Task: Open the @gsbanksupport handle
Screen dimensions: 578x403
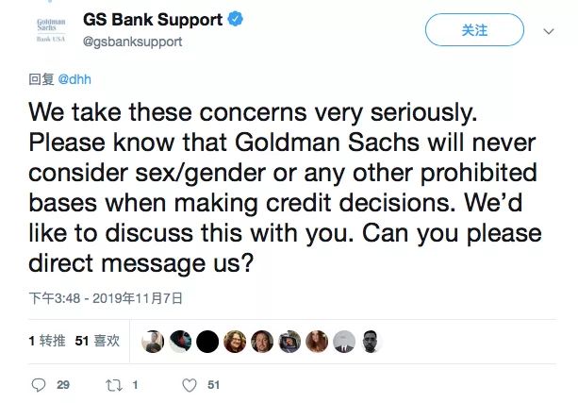Action: point(140,42)
